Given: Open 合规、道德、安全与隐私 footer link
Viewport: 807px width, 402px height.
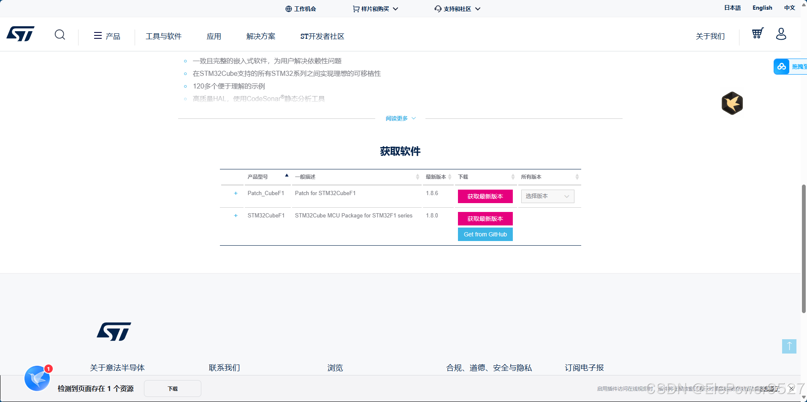Looking at the screenshot, I should pos(489,368).
